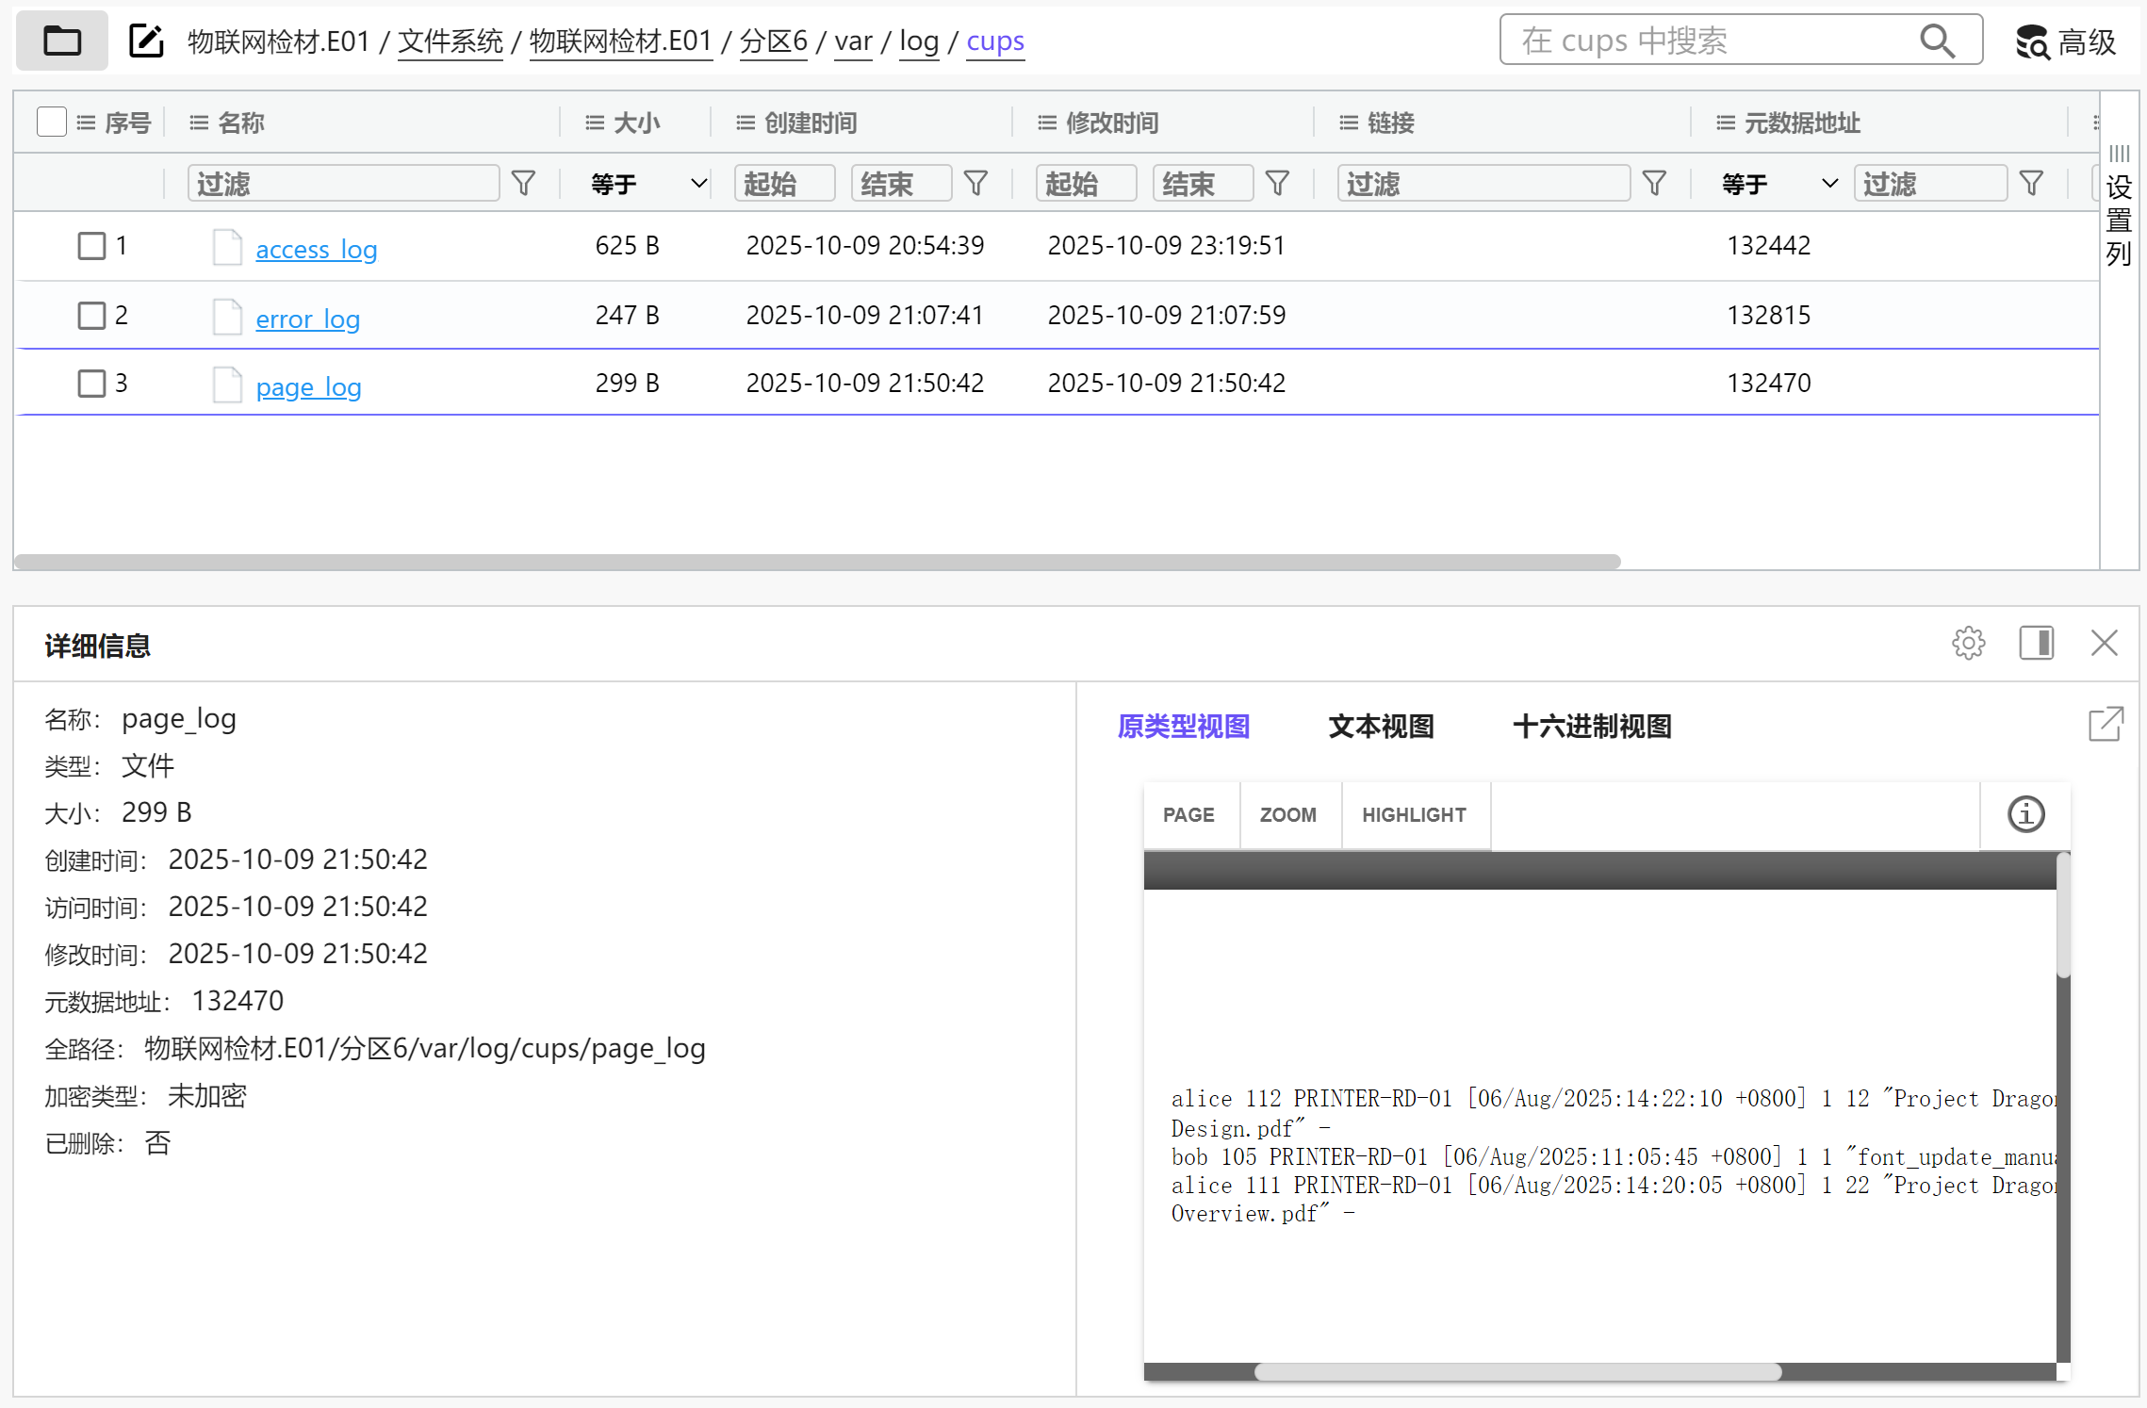Click the search magnifier icon
The width and height of the screenshot is (2147, 1408).
click(x=1937, y=41)
